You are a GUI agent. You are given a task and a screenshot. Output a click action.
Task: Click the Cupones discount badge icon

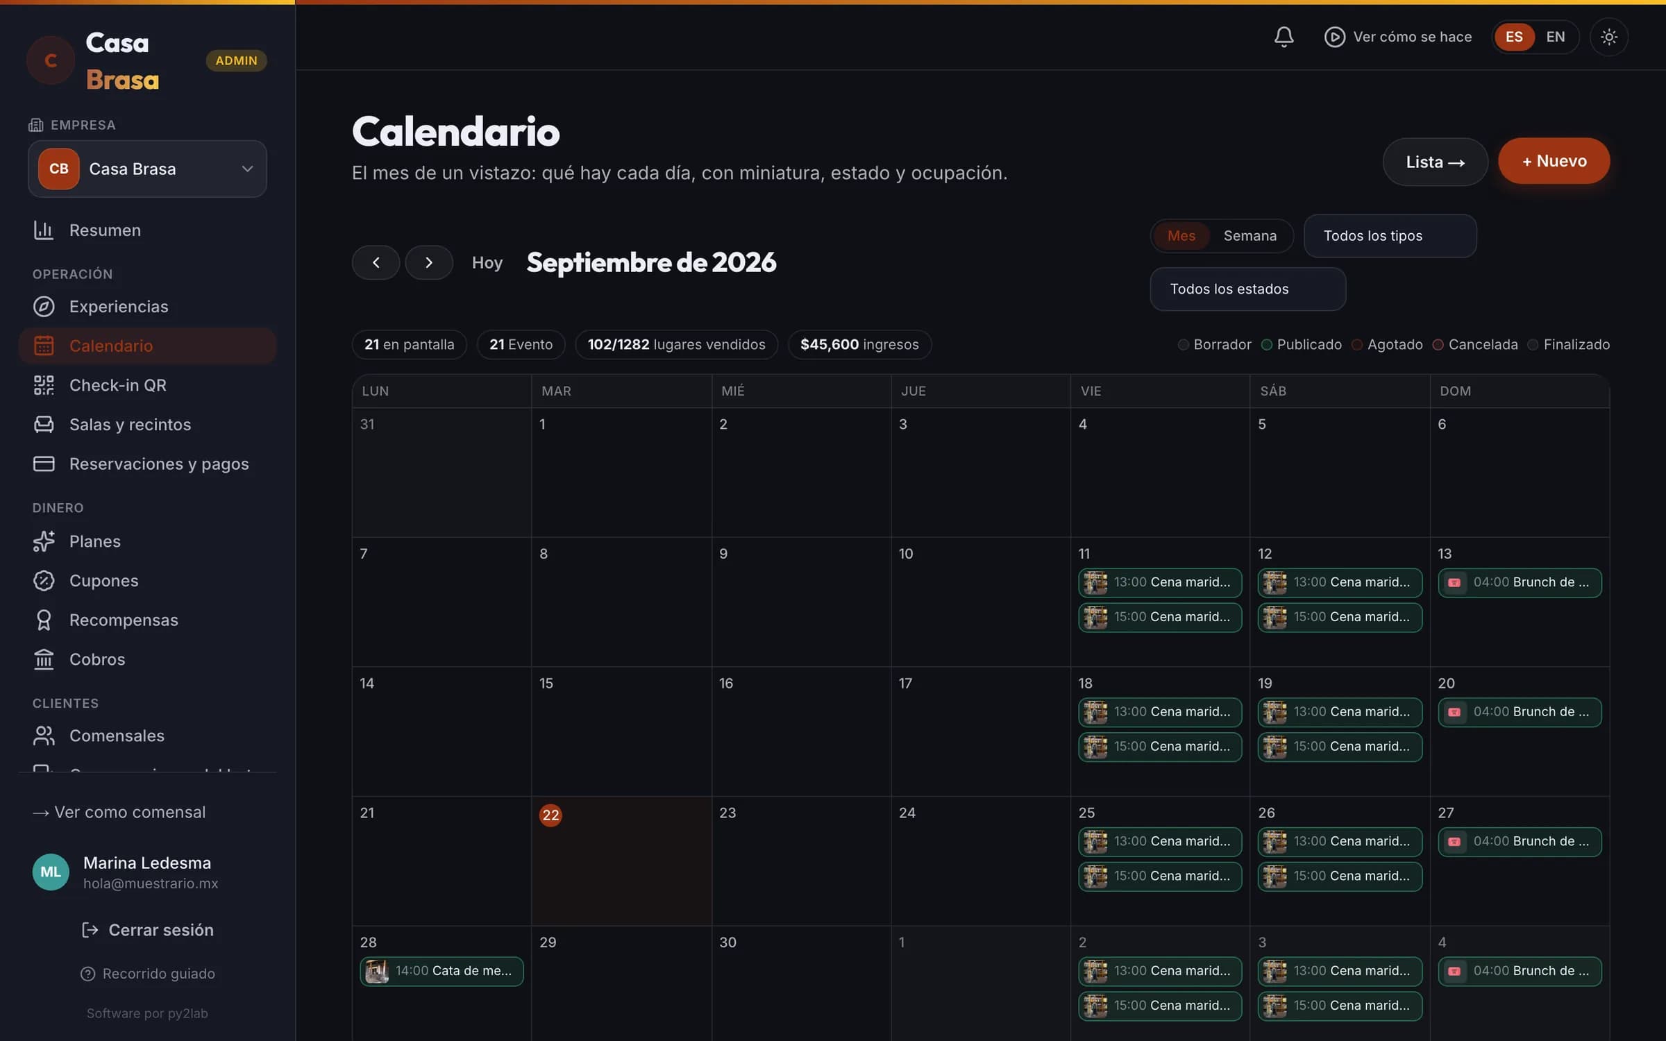pos(44,580)
